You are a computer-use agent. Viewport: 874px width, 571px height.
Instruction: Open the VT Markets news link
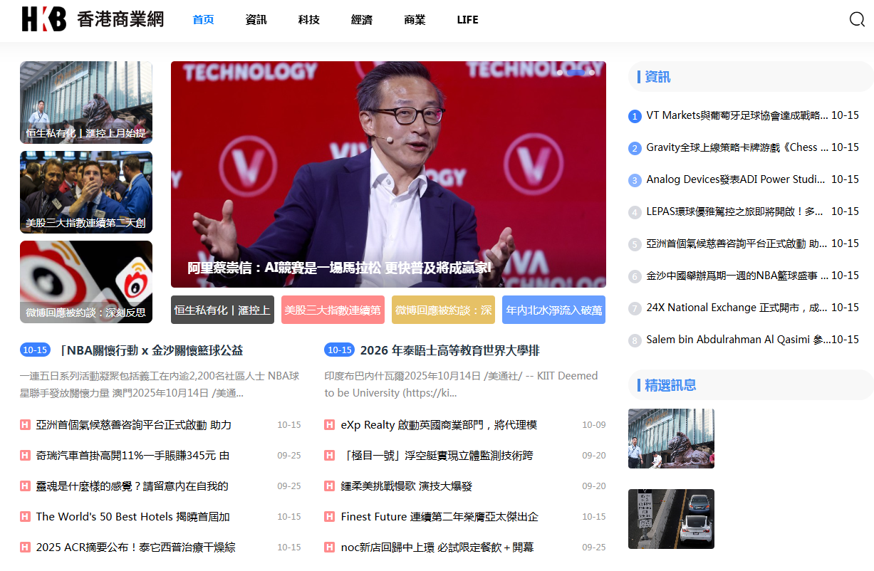737,115
